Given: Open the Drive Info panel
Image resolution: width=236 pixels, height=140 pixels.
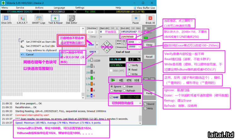Looking at the screenshot, I should click(6, 19).
